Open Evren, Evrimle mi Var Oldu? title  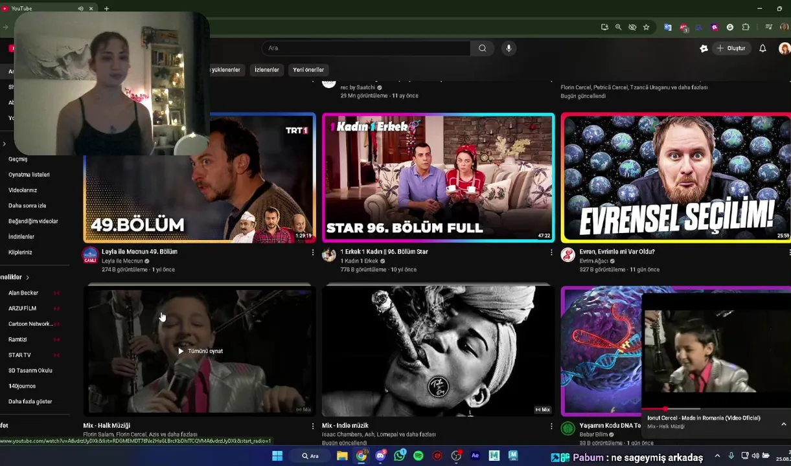pyautogui.click(x=617, y=252)
